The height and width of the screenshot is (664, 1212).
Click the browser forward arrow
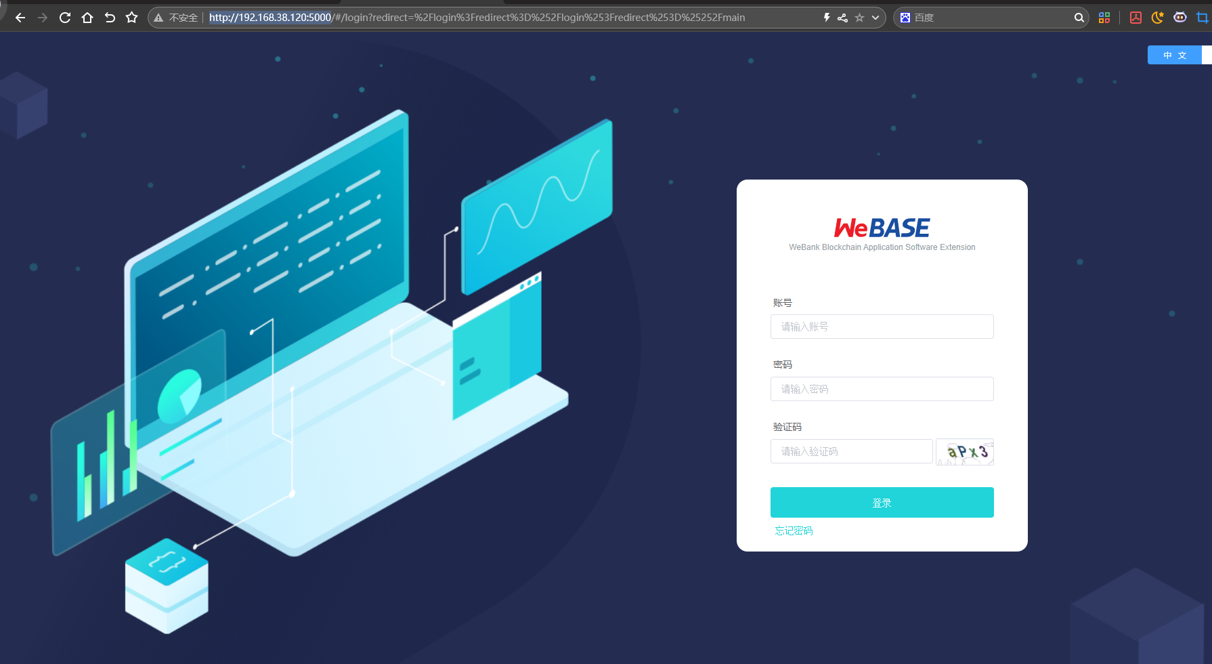[x=43, y=18]
